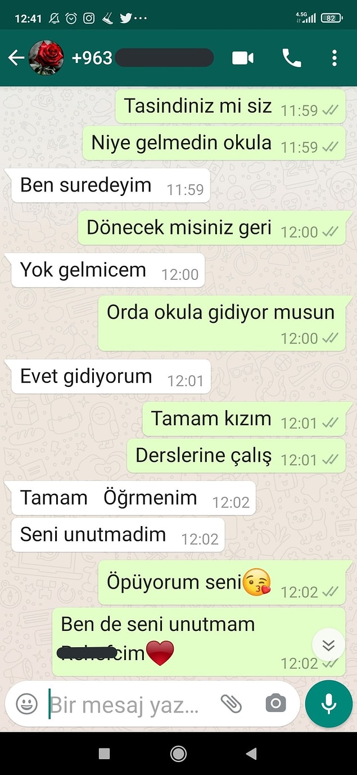Viewport: 357px width, 775px height.
Task: Tap the Android home navigation button
Action: 178,754
